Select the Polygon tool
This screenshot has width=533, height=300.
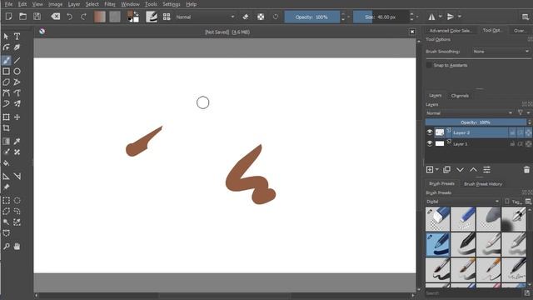click(6, 82)
